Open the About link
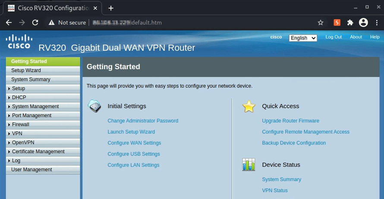384x199 pixels. coord(356,37)
